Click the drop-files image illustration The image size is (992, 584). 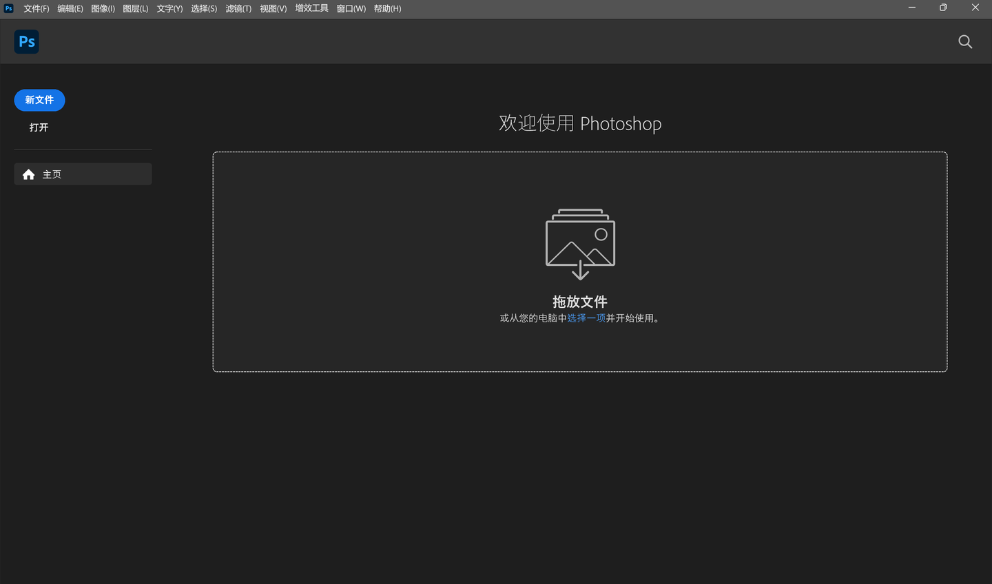[x=580, y=244]
